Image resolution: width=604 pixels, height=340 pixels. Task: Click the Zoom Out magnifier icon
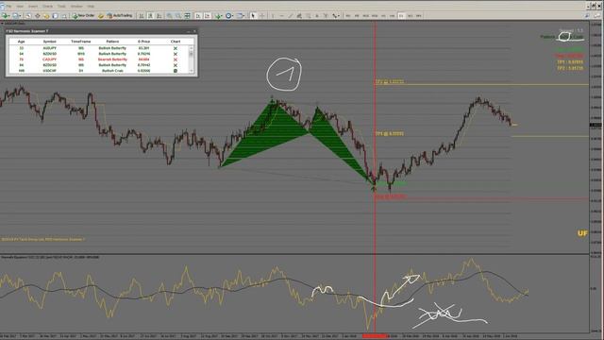click(x=178, y=16)
